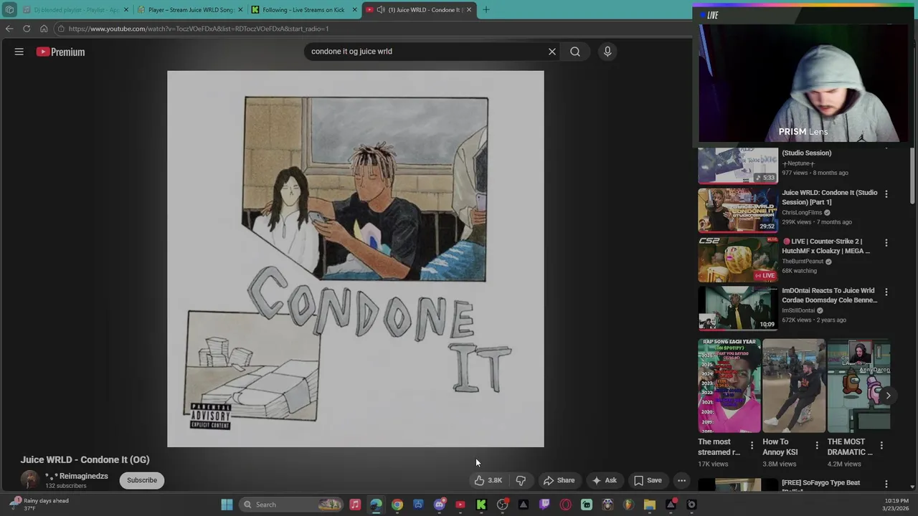Show next Shorts with the chevron arrow
Viewport: 918px width, 516px height.
point(888,396)
